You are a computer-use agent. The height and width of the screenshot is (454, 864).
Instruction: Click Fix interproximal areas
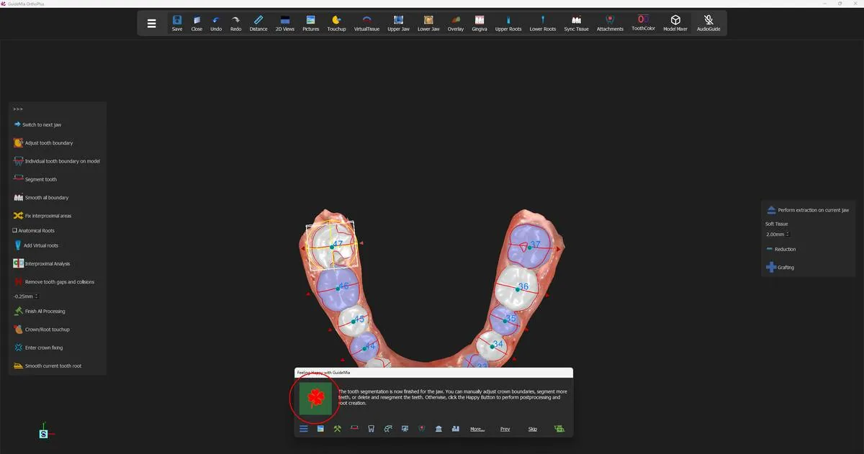coord(42,216)
